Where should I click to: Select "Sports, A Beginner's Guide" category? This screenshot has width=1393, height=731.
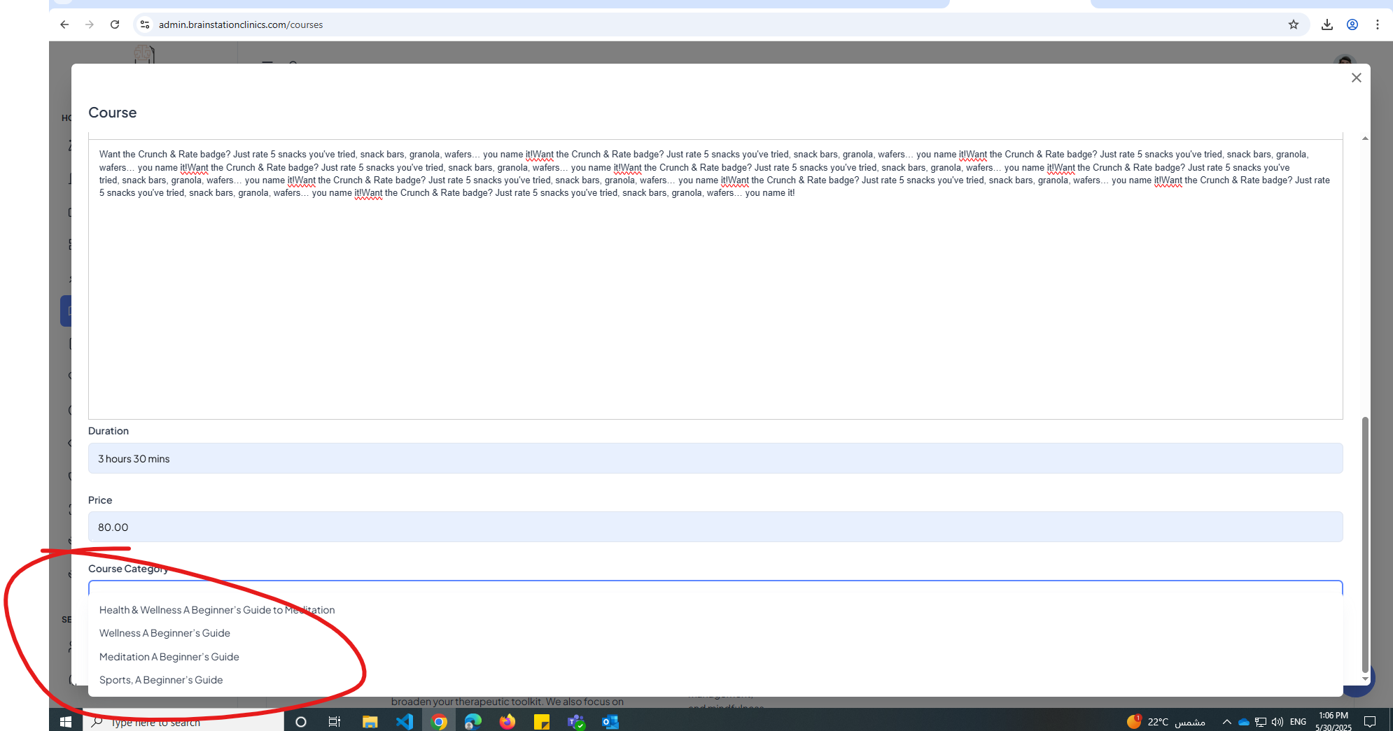point(161,680)
